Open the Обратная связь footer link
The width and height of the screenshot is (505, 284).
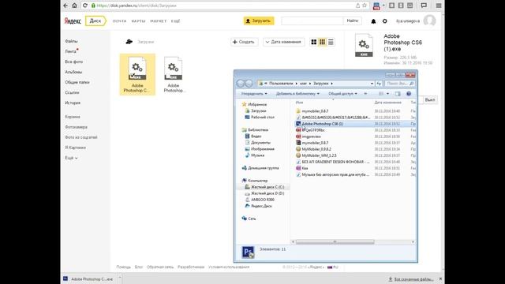pos(160,267)
